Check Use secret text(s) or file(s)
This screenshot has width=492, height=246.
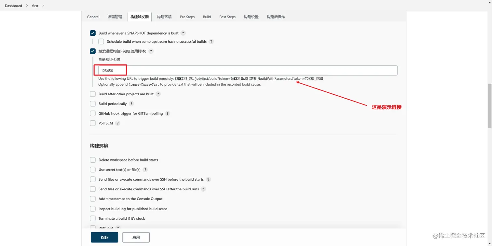point(93,170)
